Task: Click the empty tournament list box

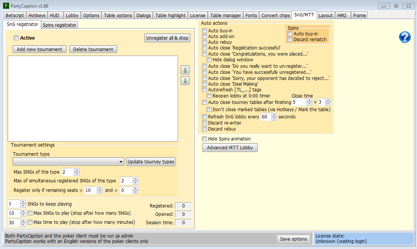Action: [93, 99]
